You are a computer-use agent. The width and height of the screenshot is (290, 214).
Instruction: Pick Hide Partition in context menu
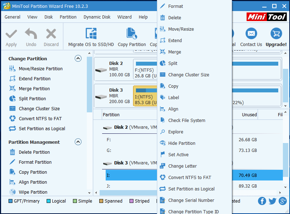(195, 143)
